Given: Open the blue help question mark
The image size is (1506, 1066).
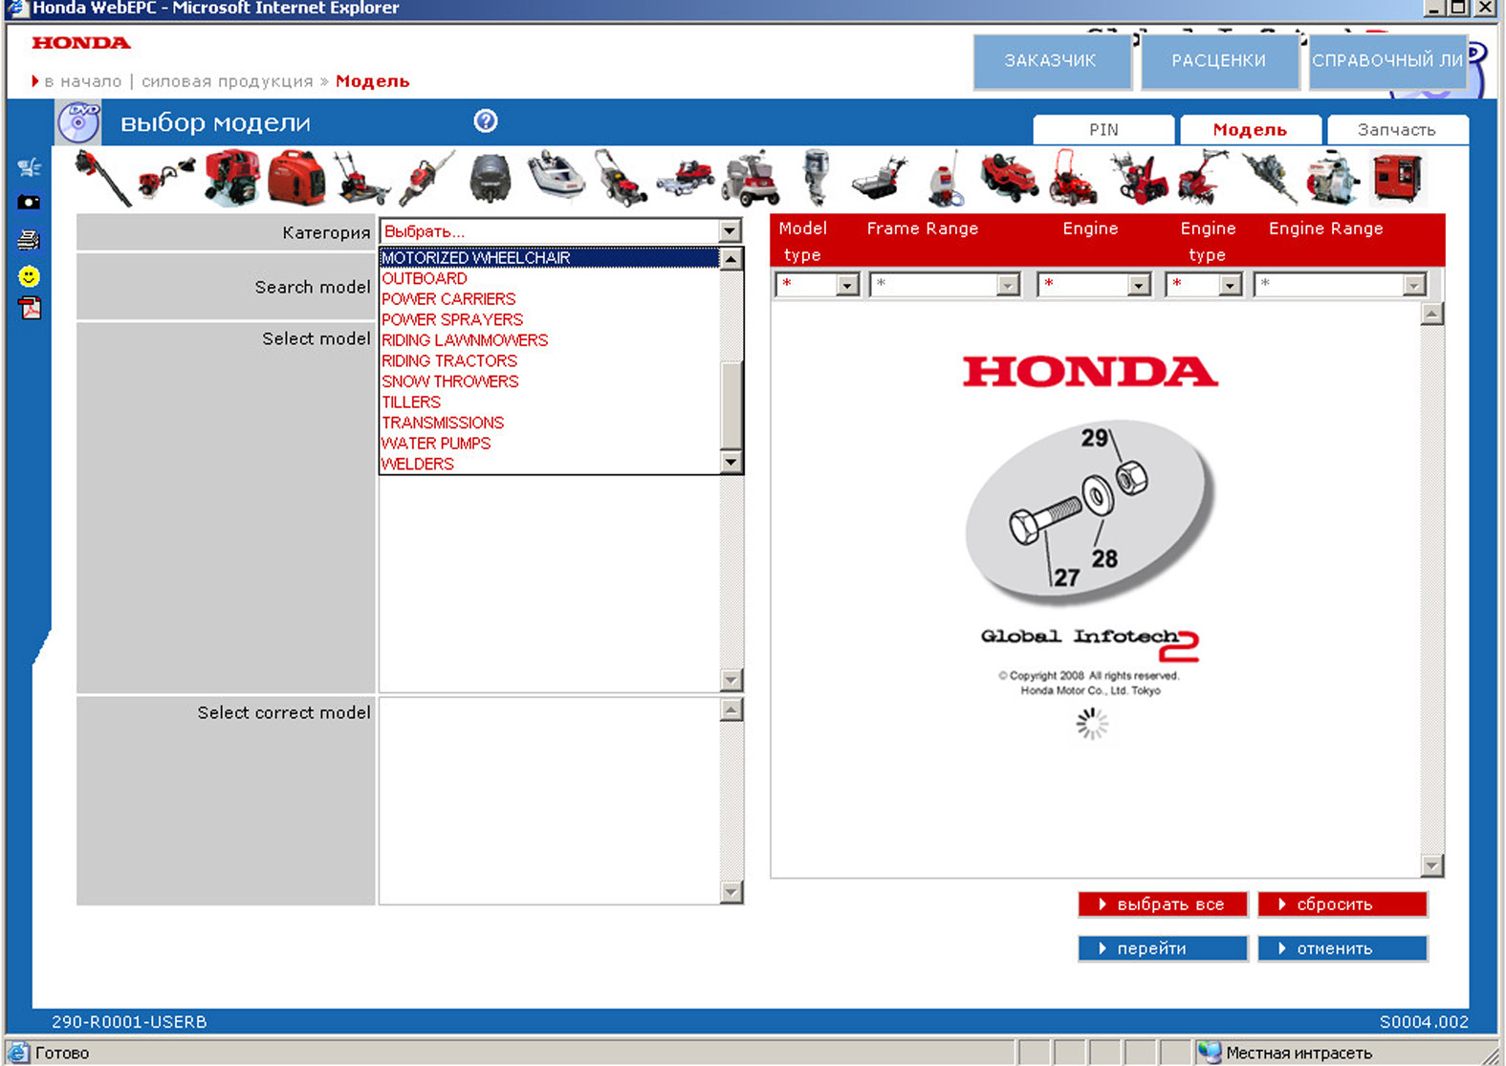Looking at the screenshot, I should (x=486, y=121).
